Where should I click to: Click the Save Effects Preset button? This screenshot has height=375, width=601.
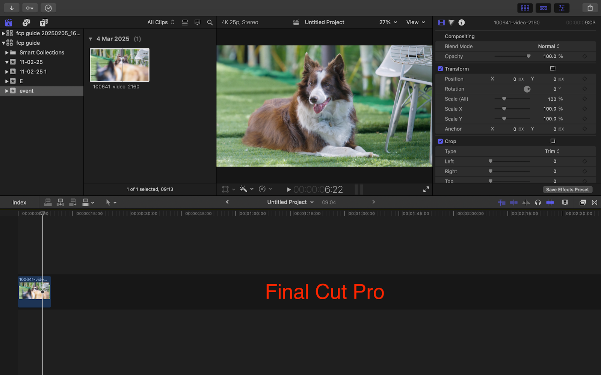coord(567,190)
